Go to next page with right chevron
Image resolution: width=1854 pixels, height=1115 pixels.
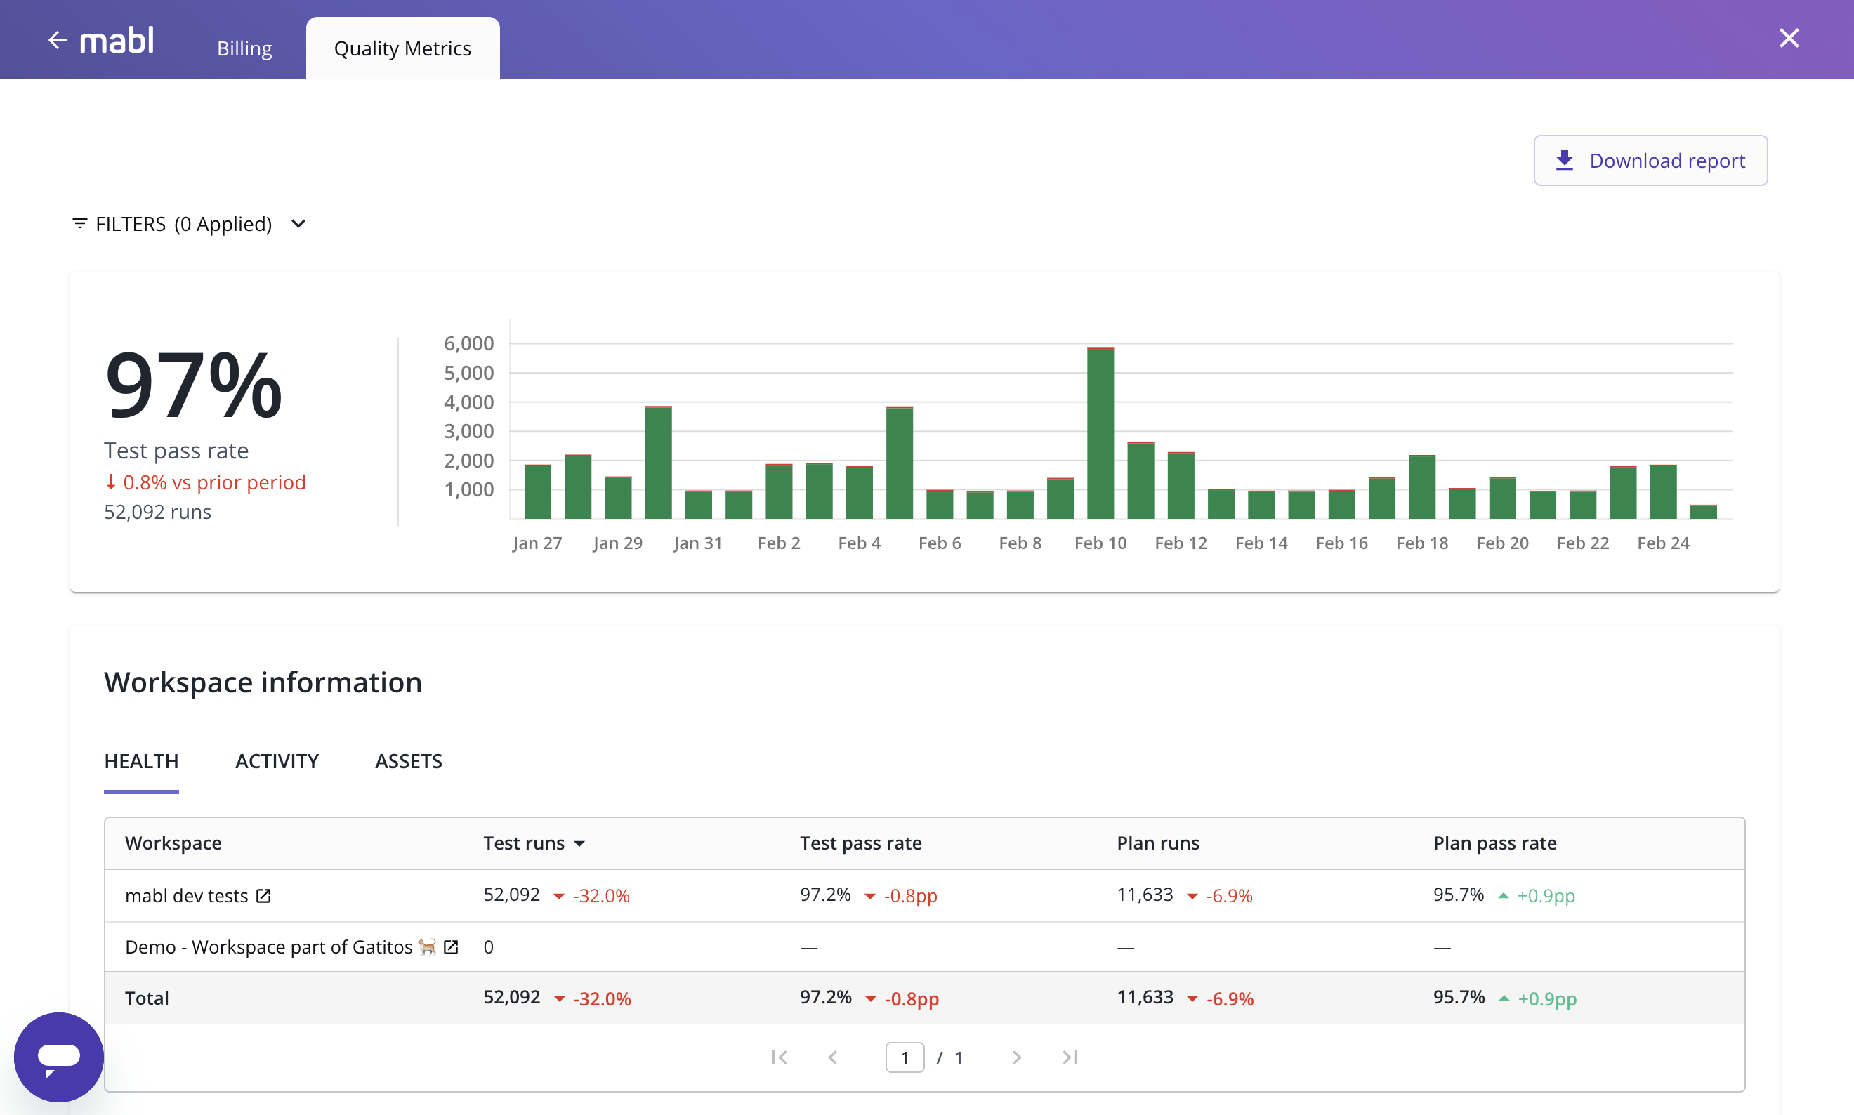pos(1017,1057)
